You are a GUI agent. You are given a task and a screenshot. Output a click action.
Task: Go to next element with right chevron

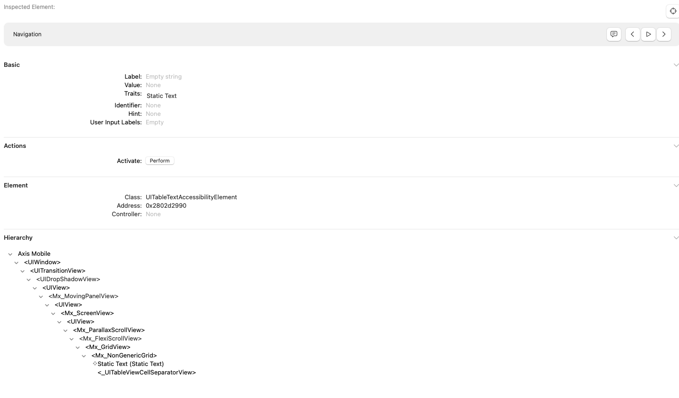(664, 34)
